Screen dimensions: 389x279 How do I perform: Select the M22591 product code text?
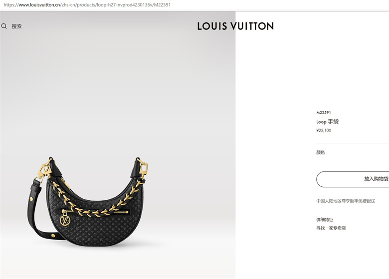tap(324, 113)
